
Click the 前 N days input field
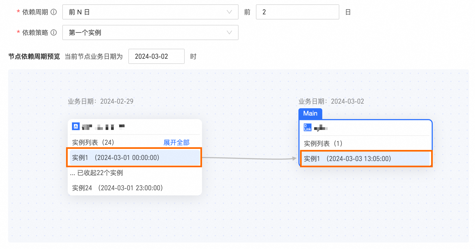[x=297, y=12]
